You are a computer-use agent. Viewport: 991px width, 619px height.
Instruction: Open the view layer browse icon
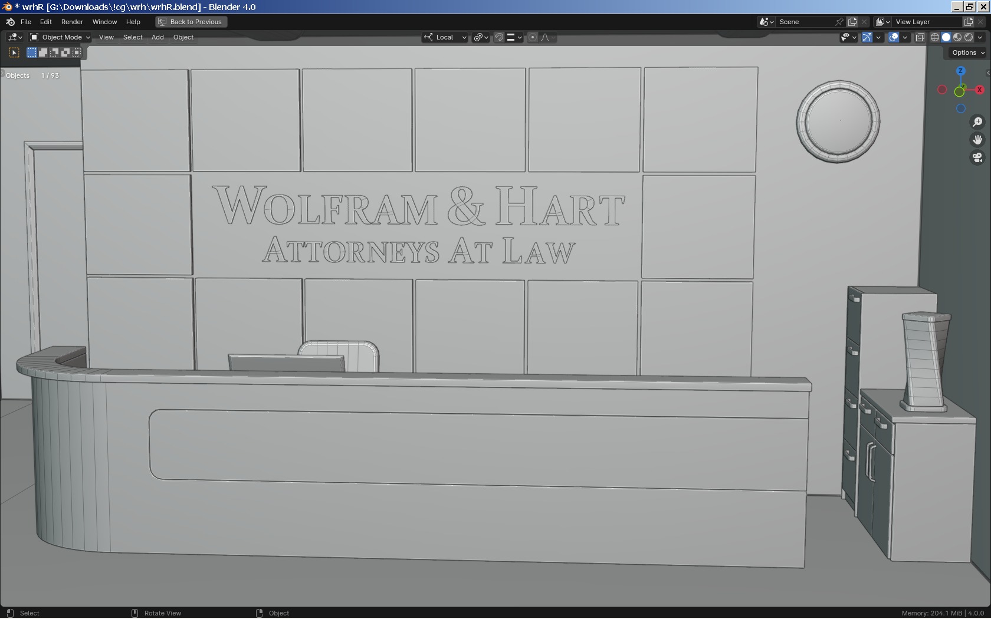click(x=882, y=22)
